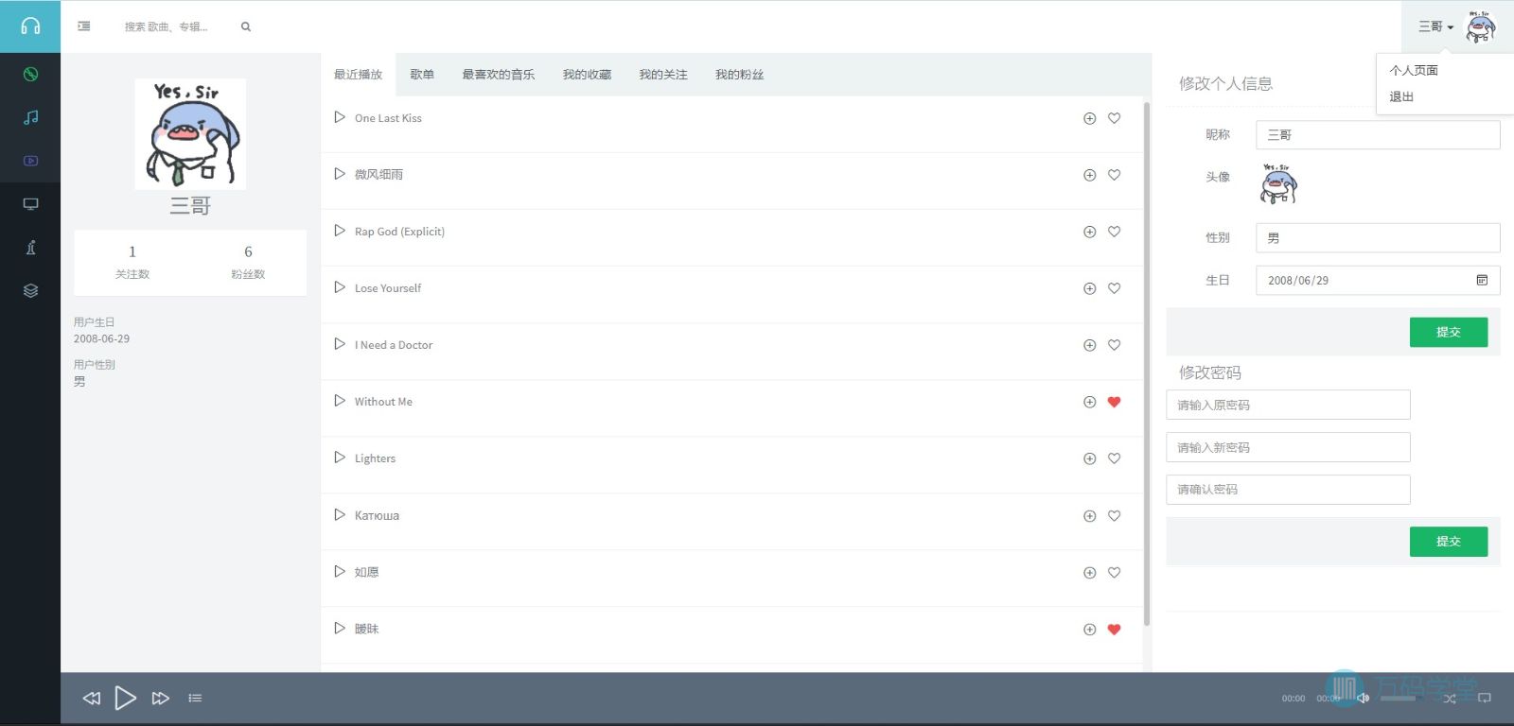Click the 关注数 count of 1
The width and height of the screenshot is (1514, 726).
pyautogui.click(x=132, y=251)
